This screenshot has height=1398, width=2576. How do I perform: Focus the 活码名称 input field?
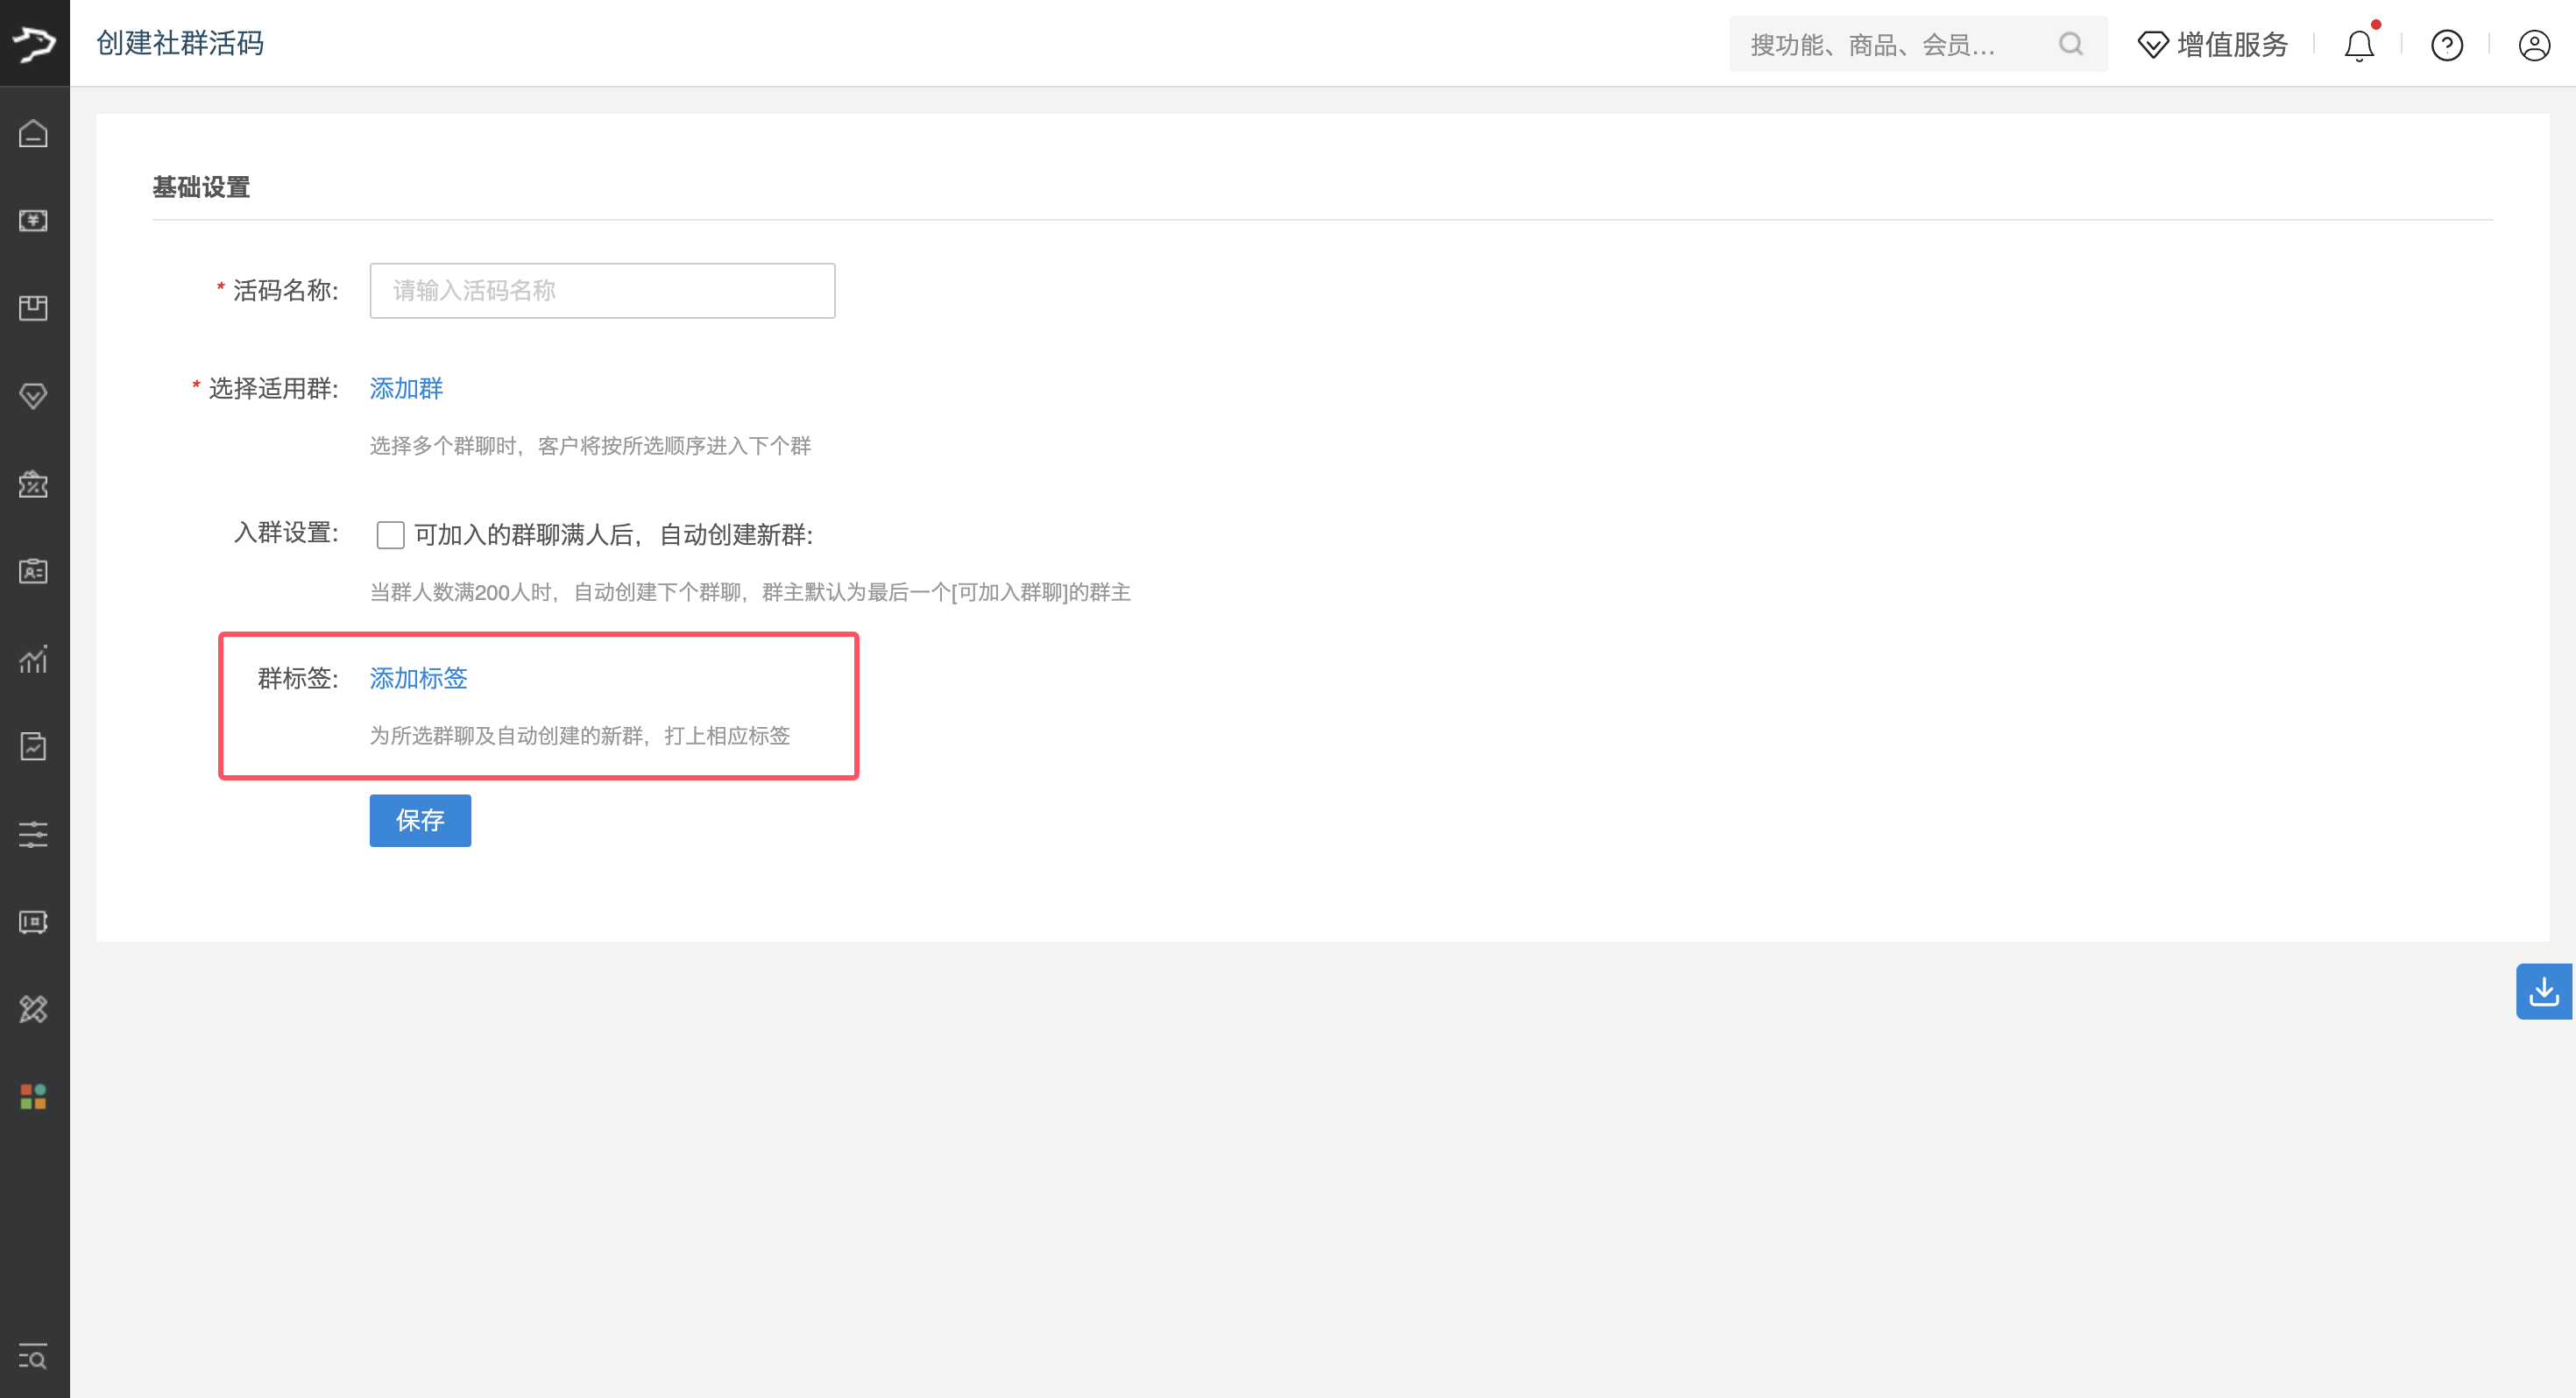coord(602,290)
